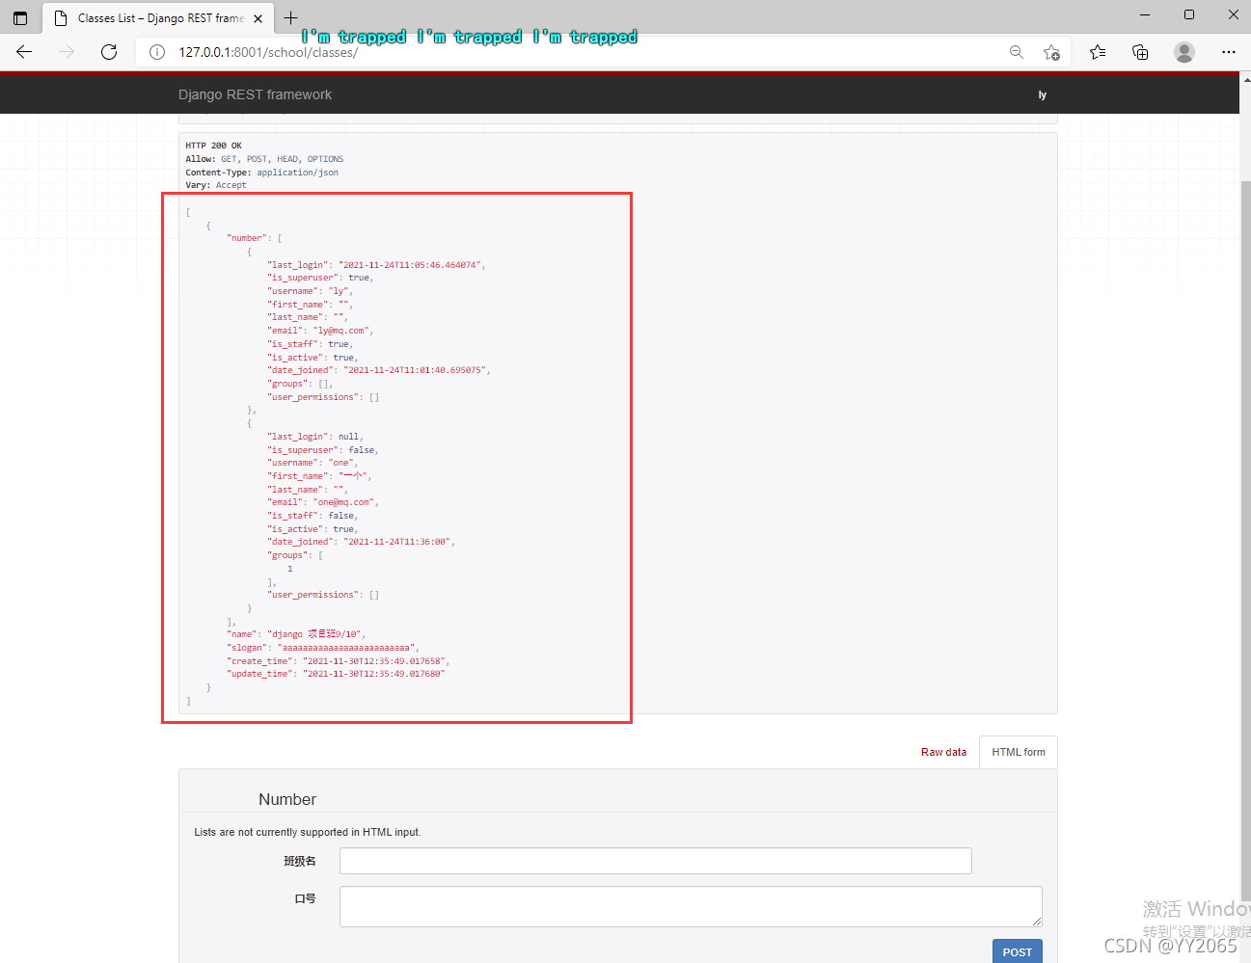Click the address bar URL 127.0.0.1:8001/school/classes/
Screen dimensions: 1251x963
coord(268,52)
